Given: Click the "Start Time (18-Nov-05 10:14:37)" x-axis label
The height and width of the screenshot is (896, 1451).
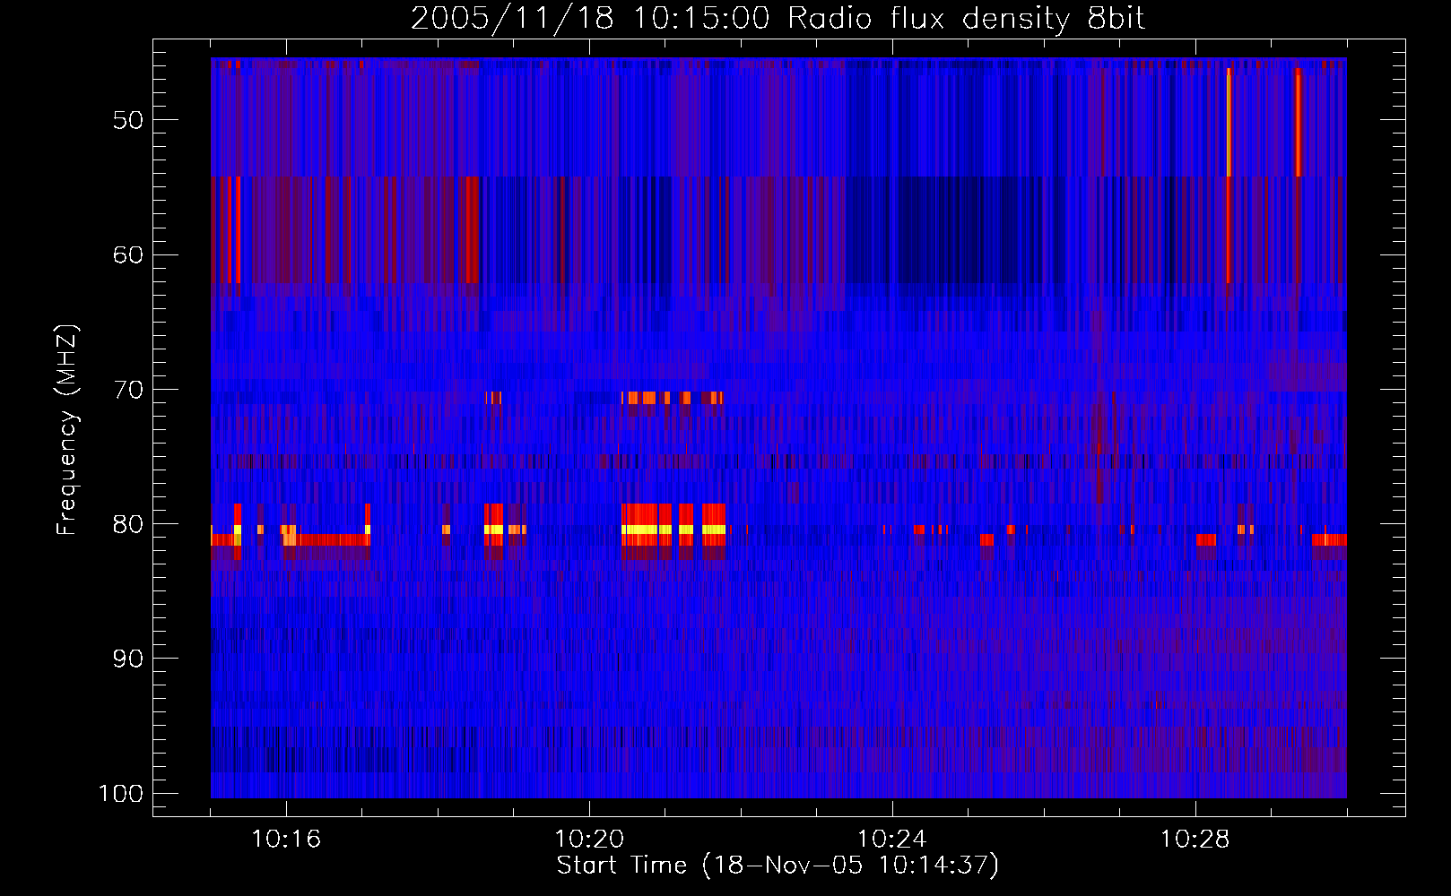Looking at the screenshot, I should tap(778, 866).
